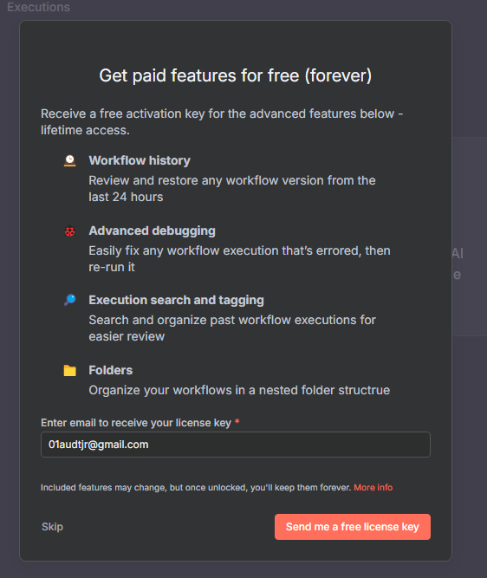Click the lifetime access intro paragraph

pos(222,122)
